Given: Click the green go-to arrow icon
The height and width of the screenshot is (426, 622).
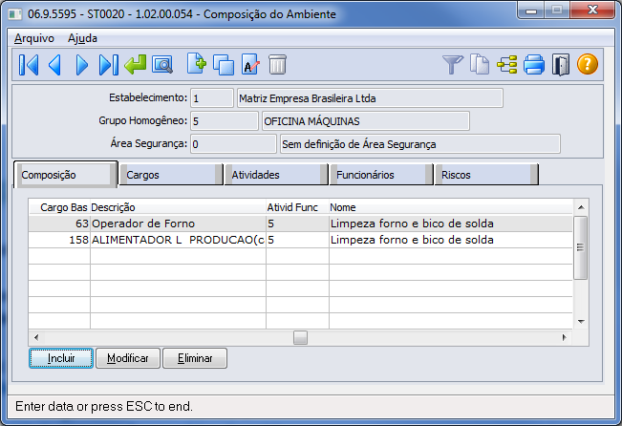Looking at the screenshot, I should coord(135,65).
